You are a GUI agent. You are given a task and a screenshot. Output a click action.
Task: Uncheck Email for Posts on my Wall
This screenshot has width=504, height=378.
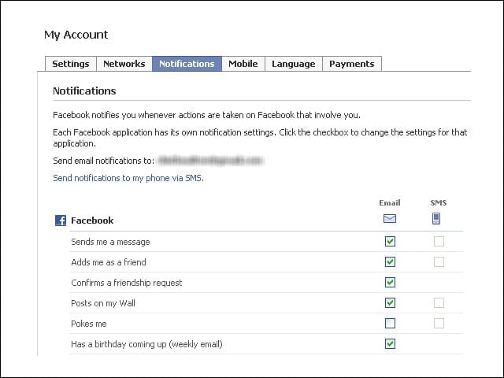[391, 302]
